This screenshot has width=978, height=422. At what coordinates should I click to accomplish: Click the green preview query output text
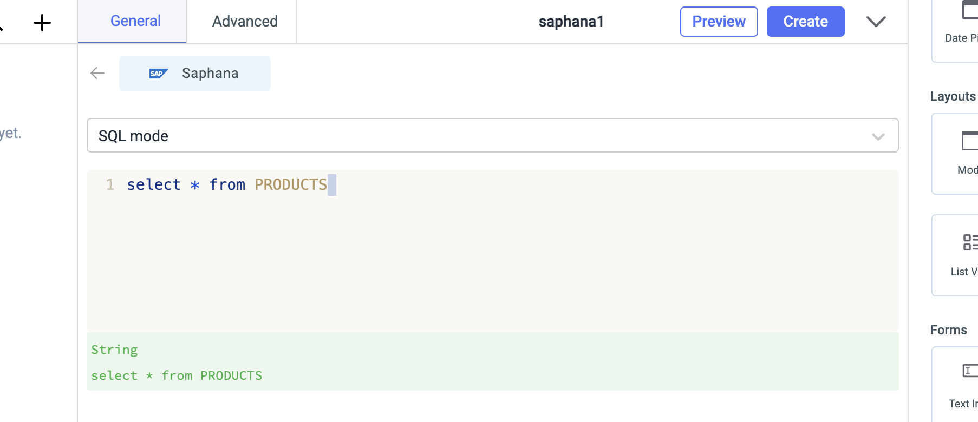(x=177, y=375)
